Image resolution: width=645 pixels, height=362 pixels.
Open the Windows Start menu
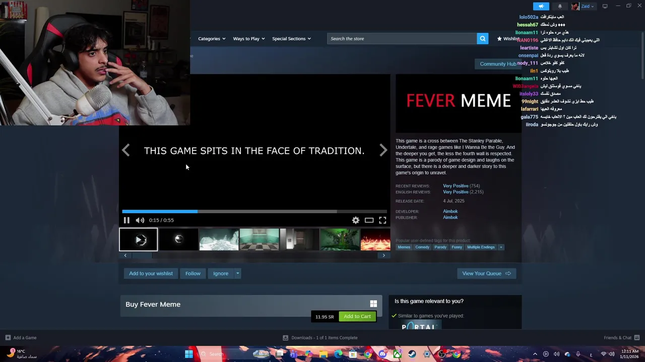point(188,354)
